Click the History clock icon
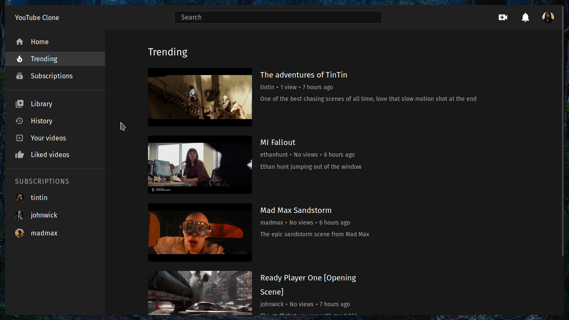The image size is (569, 320). tap(20, 121)
